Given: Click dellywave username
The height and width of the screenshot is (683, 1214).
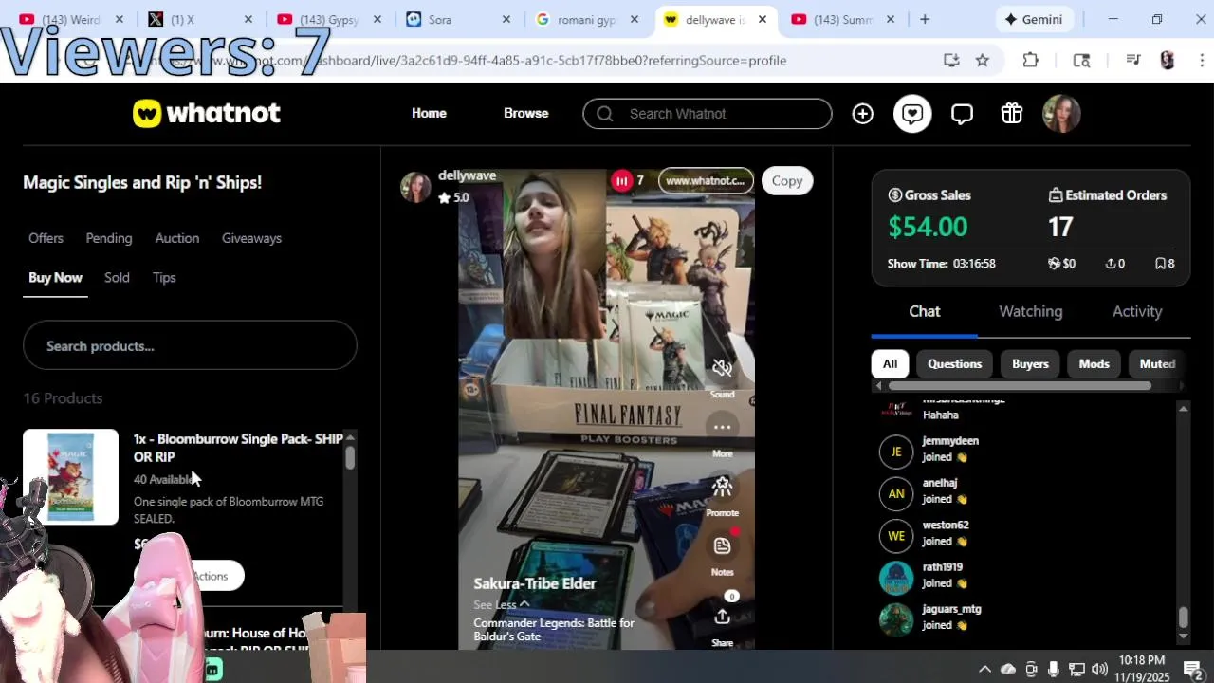Looking at the screenshot, I should tap(467, 175).
